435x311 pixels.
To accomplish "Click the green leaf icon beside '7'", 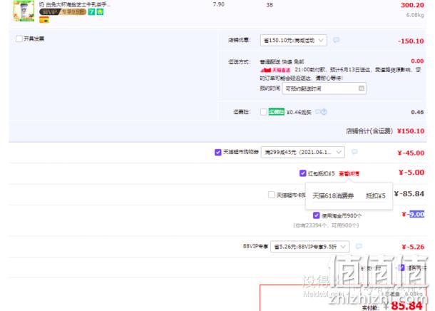I will click(x=100, y=12).
